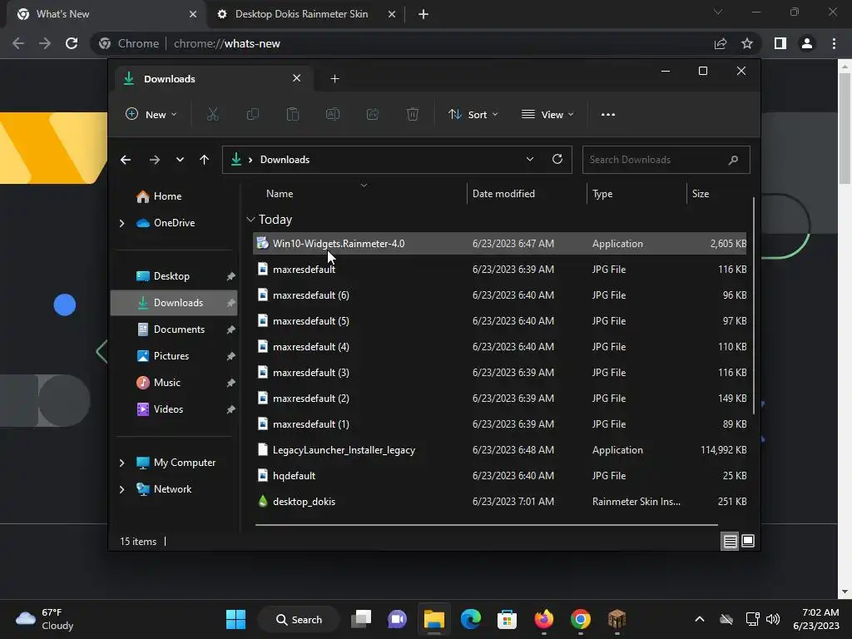Sort by Name column header
This screenshot has height=639, width=852.
click(x=360, y=193)
